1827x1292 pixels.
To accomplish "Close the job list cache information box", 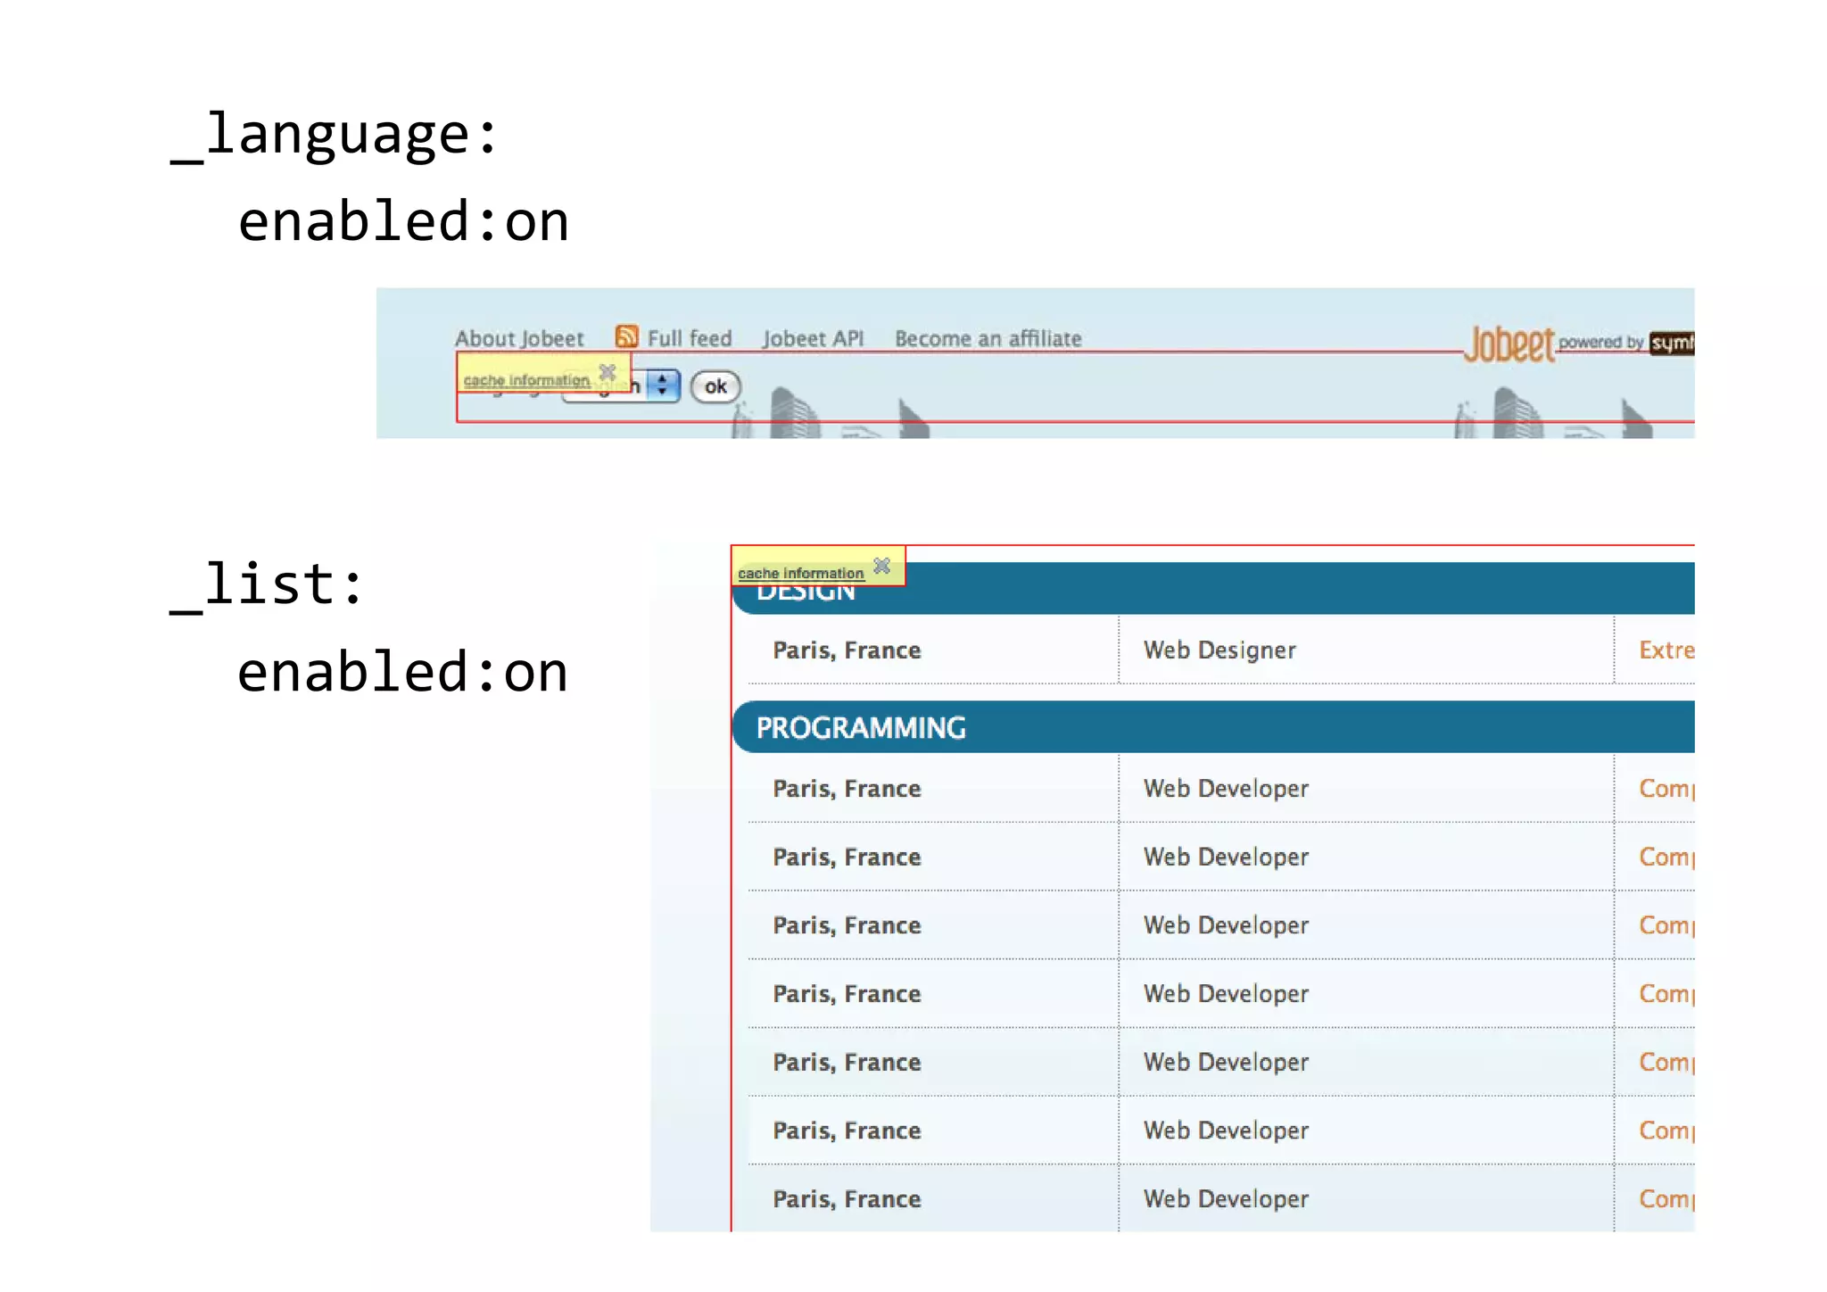I will click(881, 566).
